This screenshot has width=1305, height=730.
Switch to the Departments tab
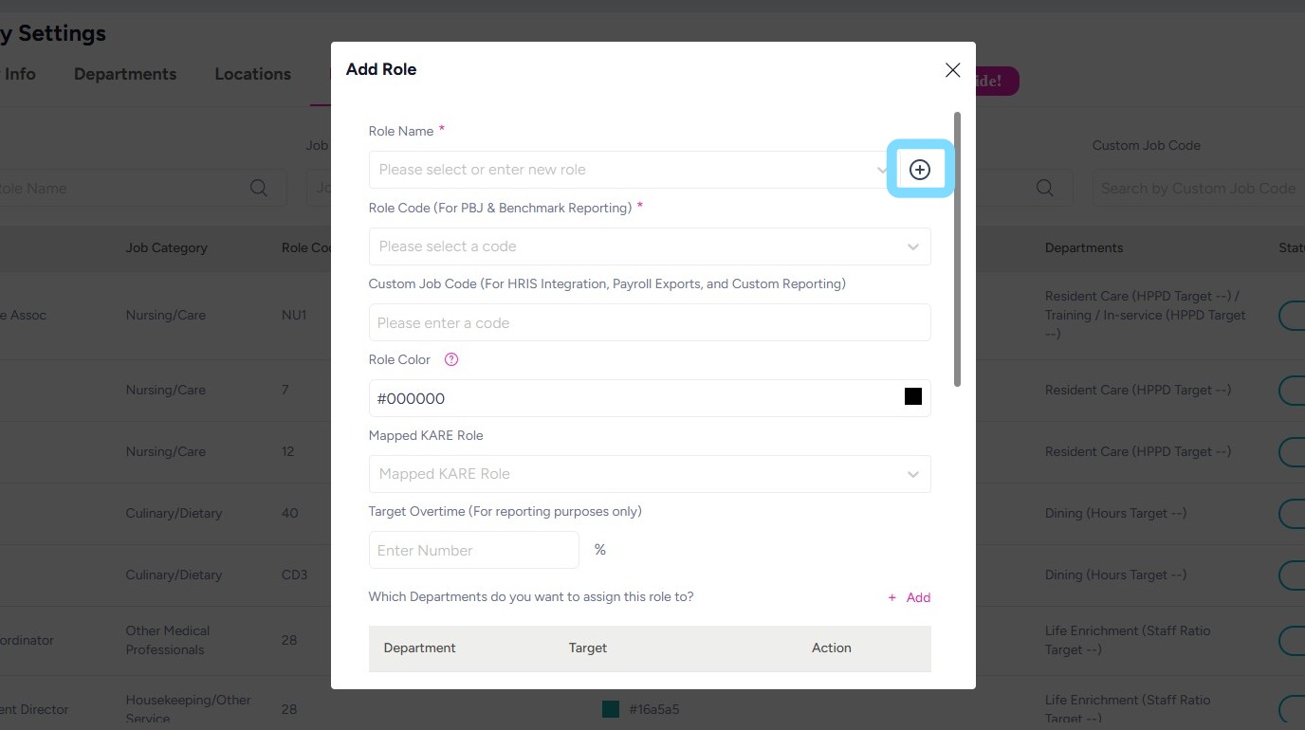tap(125, 74)
